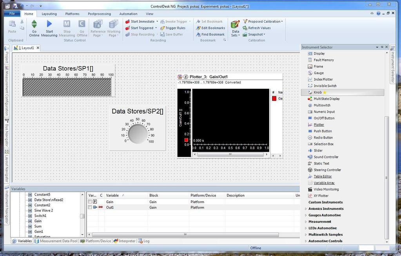Open the Data Sets icon

(235, 25)
